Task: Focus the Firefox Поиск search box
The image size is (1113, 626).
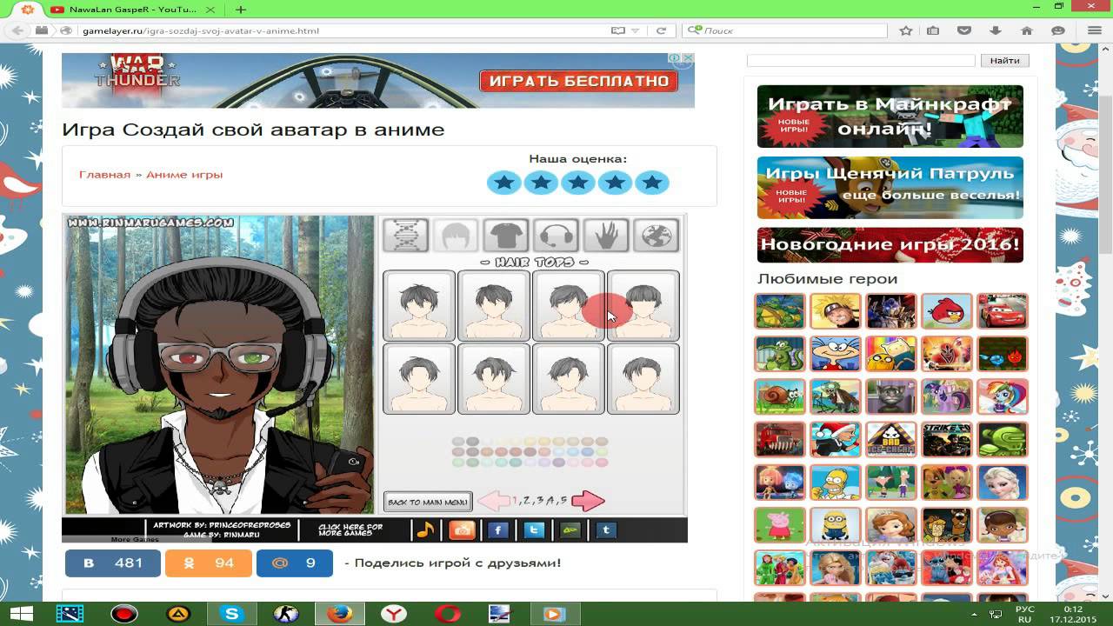Action: [787, 30]
